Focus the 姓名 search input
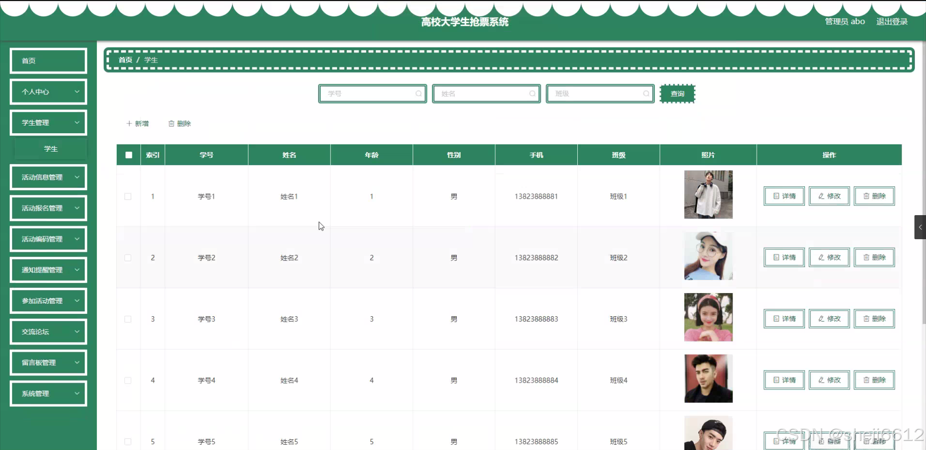 pos(486,94)
